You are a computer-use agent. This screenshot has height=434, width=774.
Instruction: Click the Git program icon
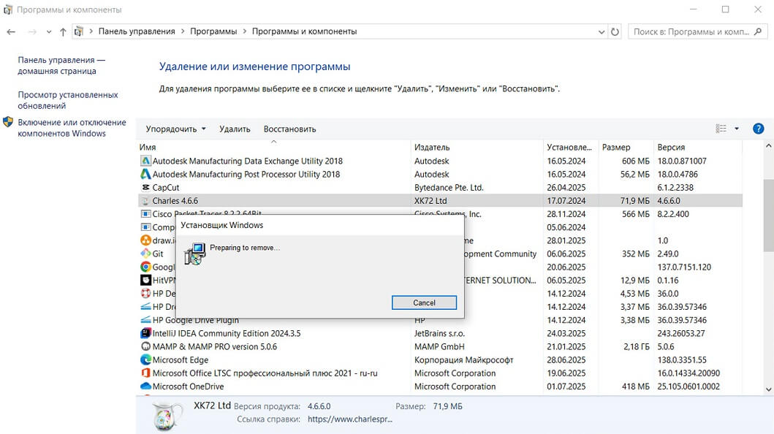click(x=145, y=254)
